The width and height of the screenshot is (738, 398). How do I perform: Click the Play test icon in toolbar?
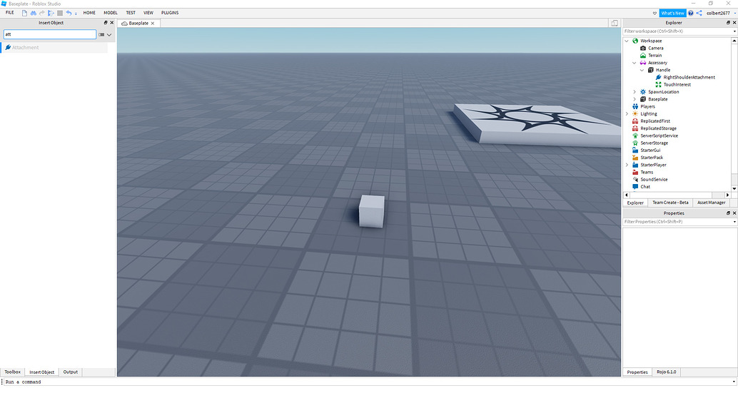click(x=51, y=13)
